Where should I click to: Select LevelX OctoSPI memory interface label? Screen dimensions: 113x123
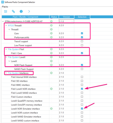click(27, 105)
